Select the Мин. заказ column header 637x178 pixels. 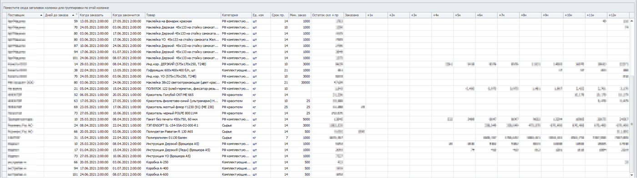(x=300, y=15)
